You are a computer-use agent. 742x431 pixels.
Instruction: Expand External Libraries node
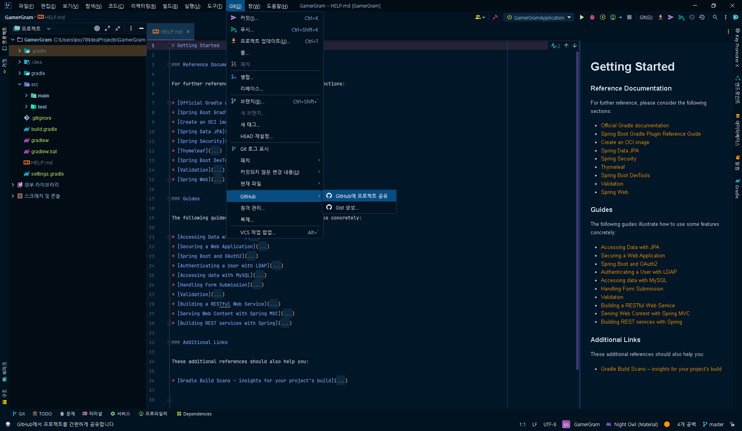tap(13, 185)
